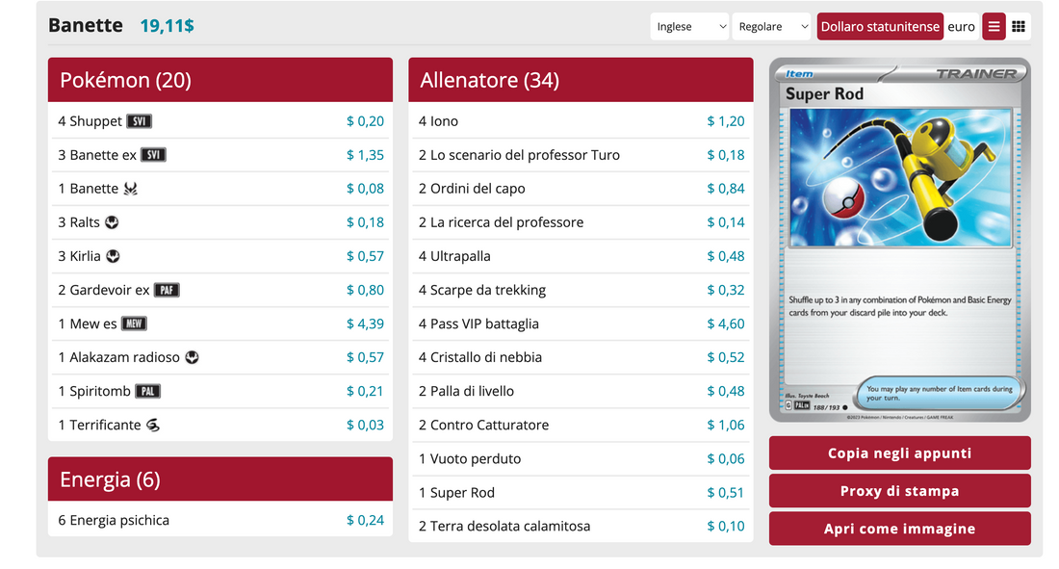This screenshot has height=569, width=1059.
Task: Select the 1 Mew es row
Action: coord(220,323)
